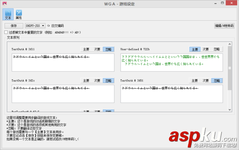The height and width of the screenshot is (150, 239).
Task: Open the 文本 (Text) tab icon
Action: coord(8,14)
